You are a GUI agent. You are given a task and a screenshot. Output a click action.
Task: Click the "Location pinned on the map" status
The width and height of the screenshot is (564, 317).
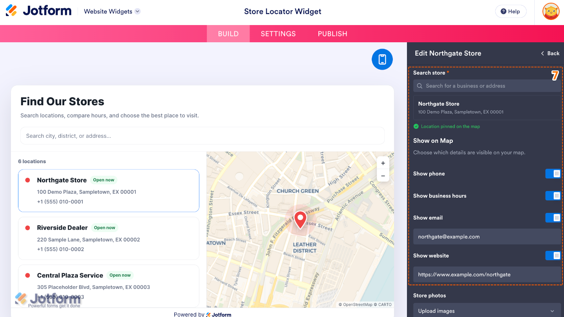click(x=450, y=126)
